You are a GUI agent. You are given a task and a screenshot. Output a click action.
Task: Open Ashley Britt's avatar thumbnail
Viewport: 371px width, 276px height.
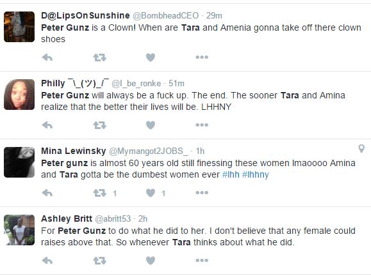point(19,230)
